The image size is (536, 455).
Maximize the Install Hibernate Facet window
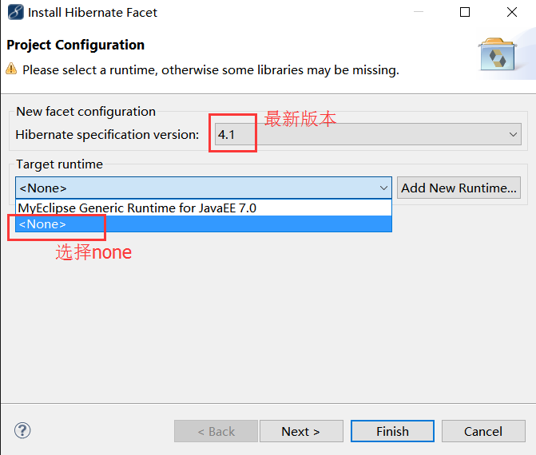click(465, 13)
